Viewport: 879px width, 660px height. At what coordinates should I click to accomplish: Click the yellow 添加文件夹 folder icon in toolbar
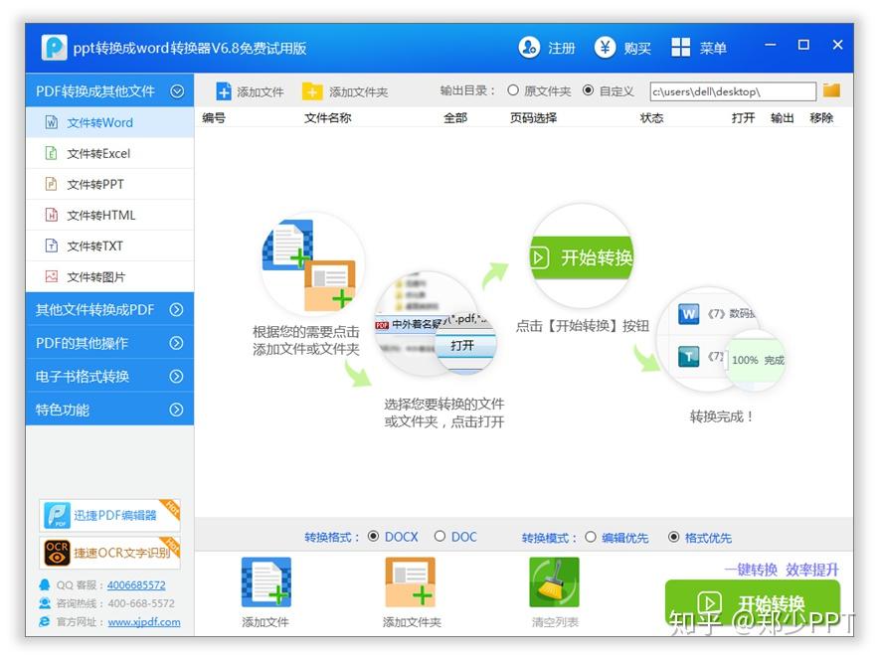coord(312,91)
